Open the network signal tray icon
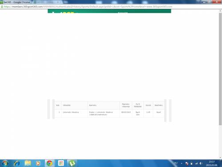This screenshot has height=167, width=222. tap(196, 163)
